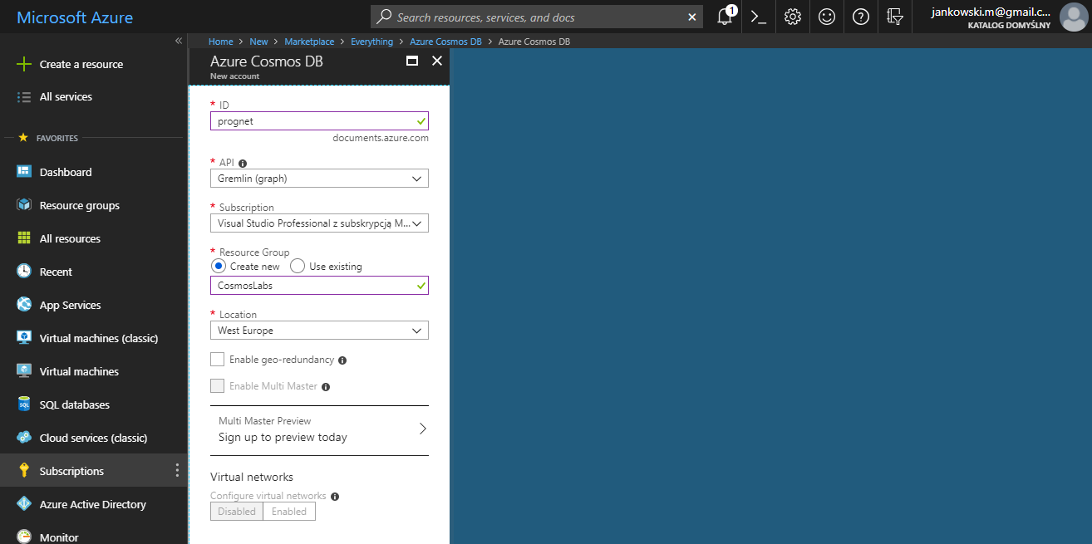Launch Cloud Shell from top bar
1092x544 pixels.
[759, 17]
